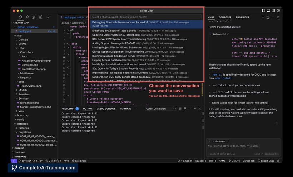Image resolution: width=293 pixels, height=177 pixels.
Task: Toggle the primary sidebar layout icon
Action: click(263, 11)
